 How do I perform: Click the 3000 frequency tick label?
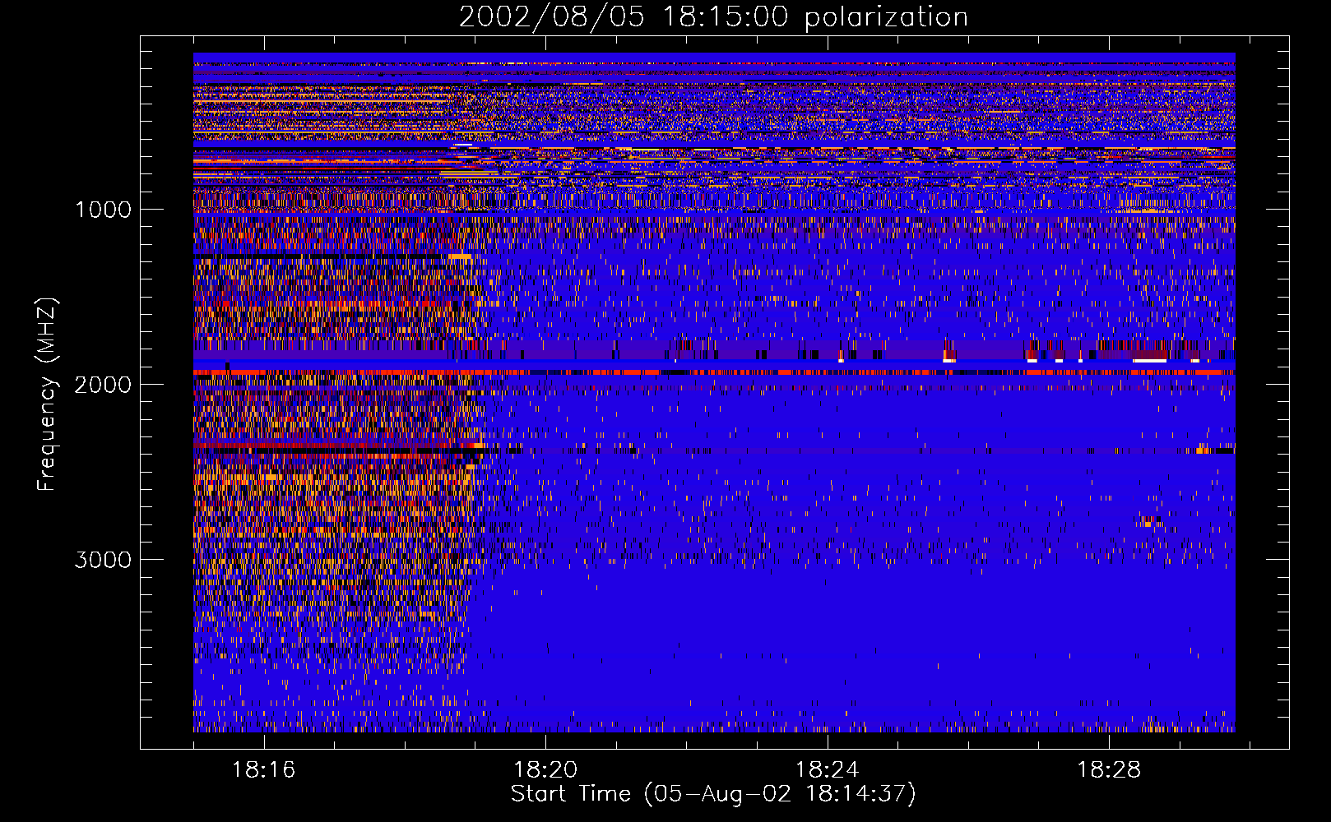point(103,560)
